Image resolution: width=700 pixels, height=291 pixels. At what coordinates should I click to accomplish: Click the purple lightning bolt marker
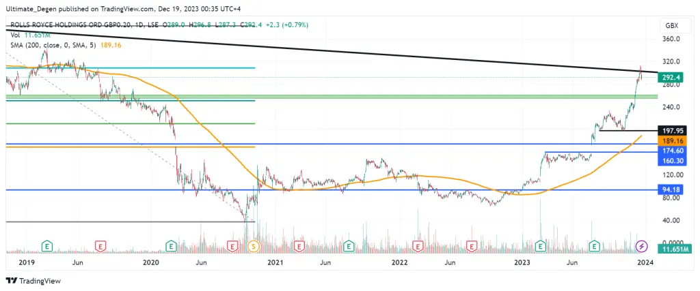point(641,245)
